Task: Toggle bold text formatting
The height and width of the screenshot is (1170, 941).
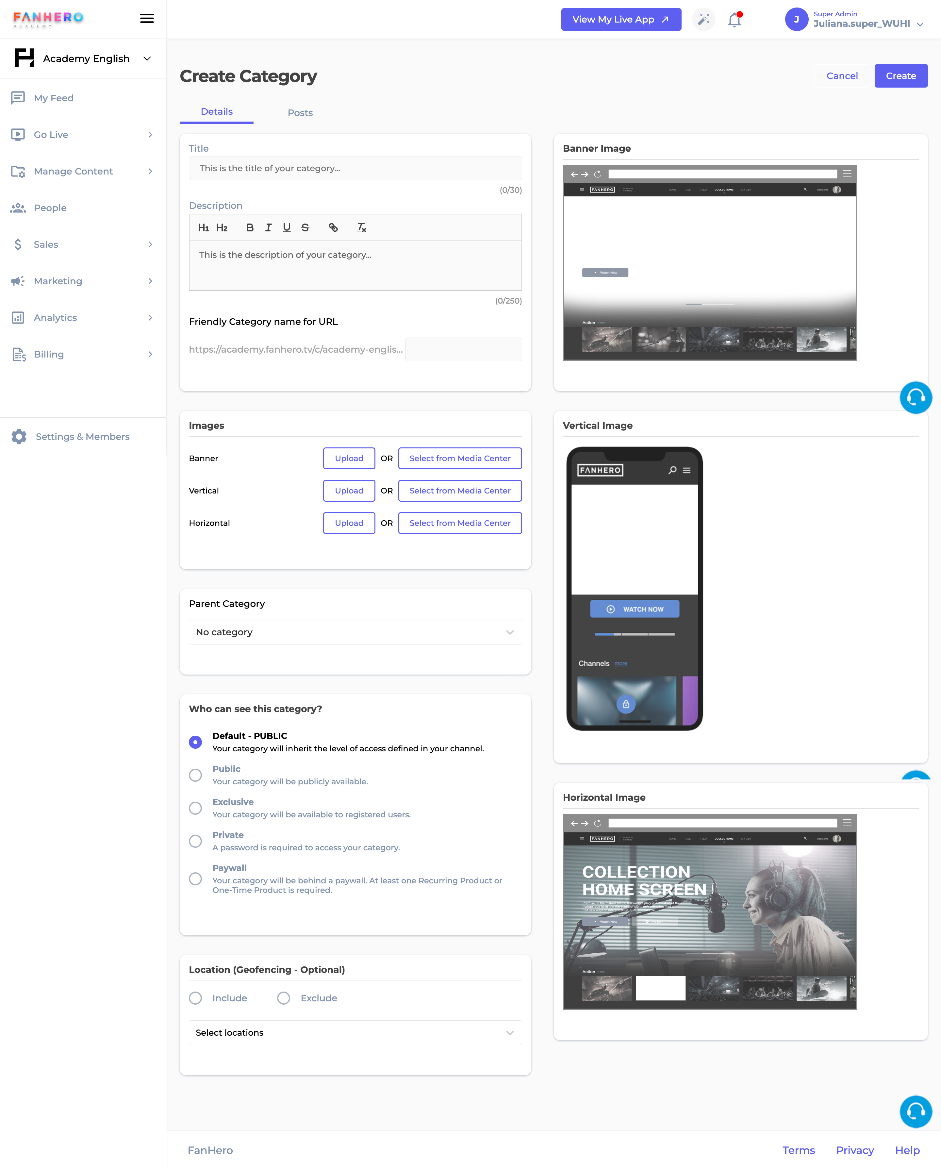Action: pyautogui.click(x=250, y=228)
